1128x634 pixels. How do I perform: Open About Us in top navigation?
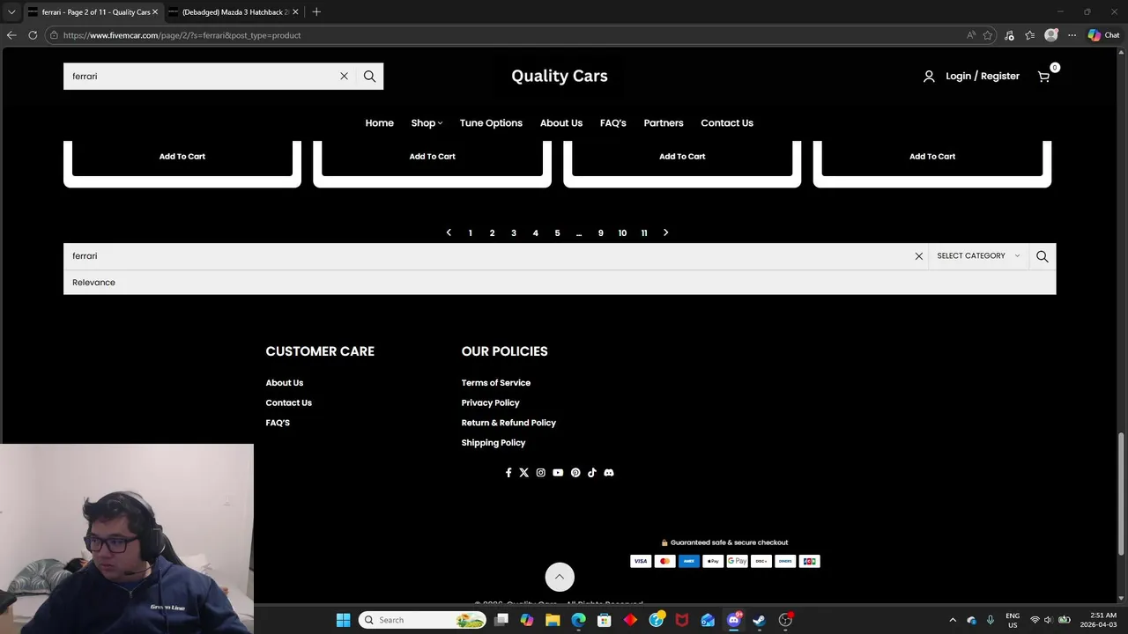(561, 123)
